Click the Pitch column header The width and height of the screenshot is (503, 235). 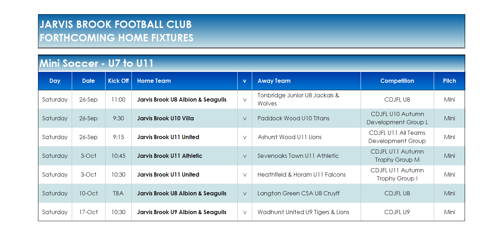click(449, 81)
